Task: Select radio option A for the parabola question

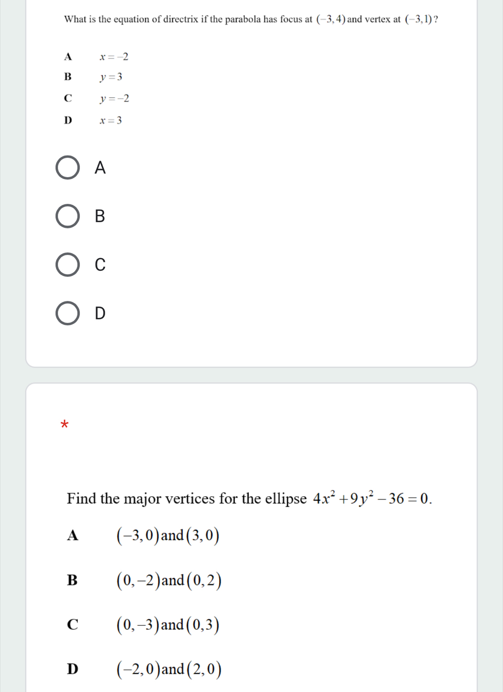Action: (68, 167)
